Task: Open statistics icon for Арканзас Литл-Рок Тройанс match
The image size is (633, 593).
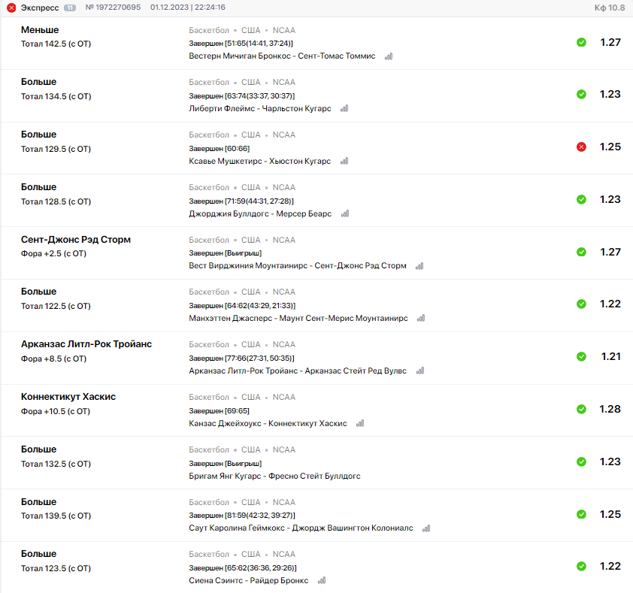Action: tap(420, 371)
